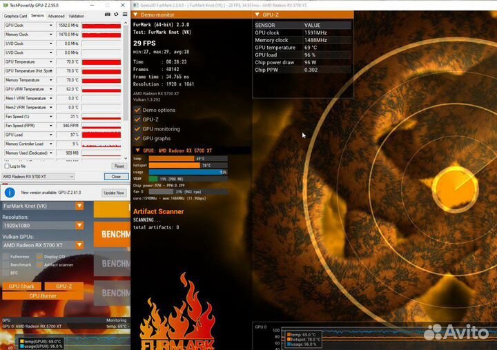Switch to the Sensors tab
The height and width of the screenshot is (350, 497).
pyautogui.click(x=37, y=16)
